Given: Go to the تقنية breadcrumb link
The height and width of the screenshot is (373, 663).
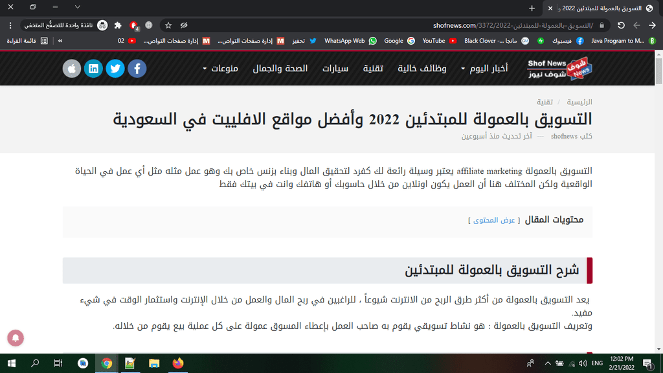Looking at the screenshot, I should pos(545,102).
